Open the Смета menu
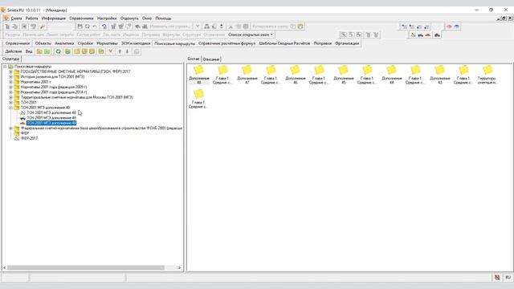The height and width of the screenshot is (289, 514). click(x=16, y=18)
